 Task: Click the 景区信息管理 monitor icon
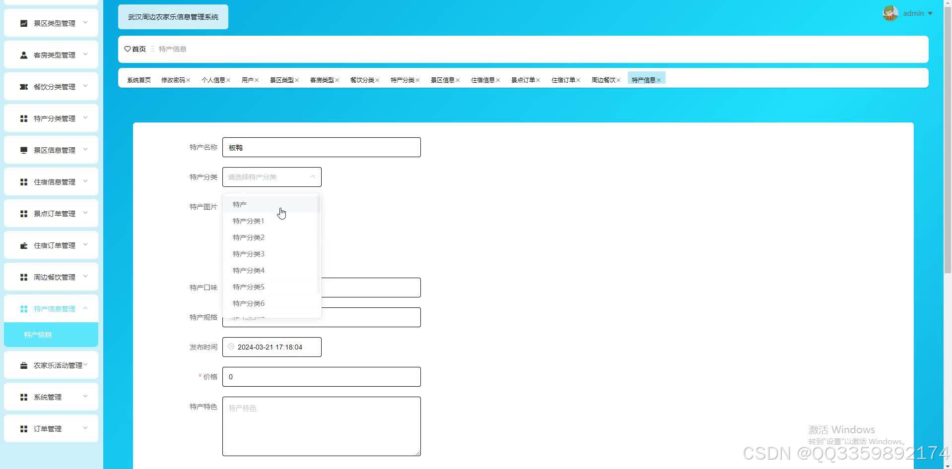(23, 150)
